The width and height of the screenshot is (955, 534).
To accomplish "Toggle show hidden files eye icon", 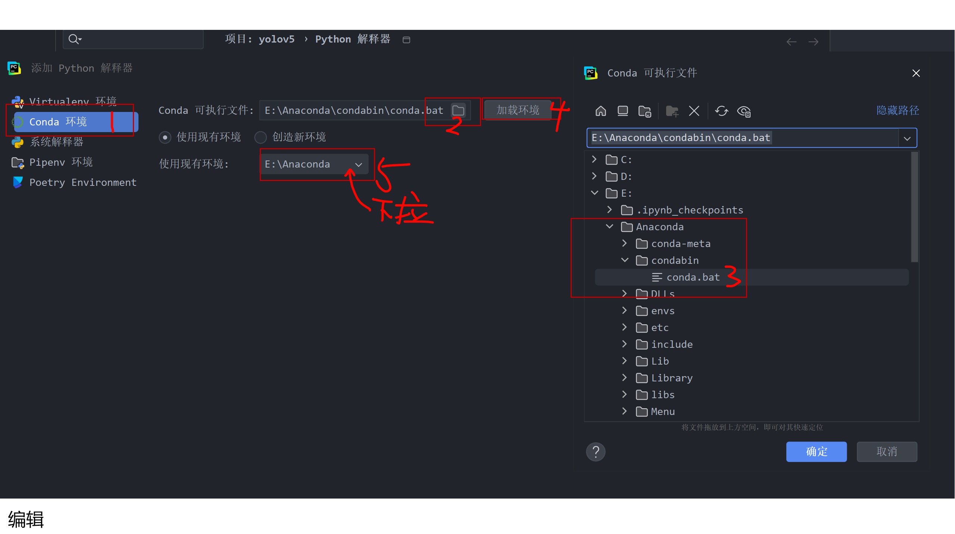I will pos(744,111).
